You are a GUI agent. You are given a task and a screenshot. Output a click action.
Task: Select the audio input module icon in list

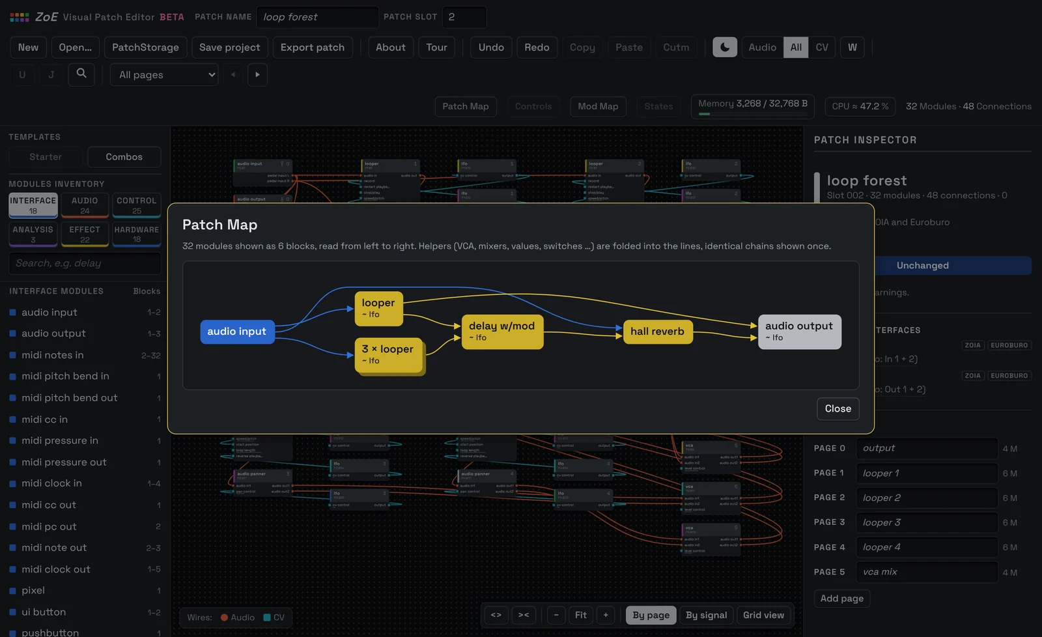point(12,313)
